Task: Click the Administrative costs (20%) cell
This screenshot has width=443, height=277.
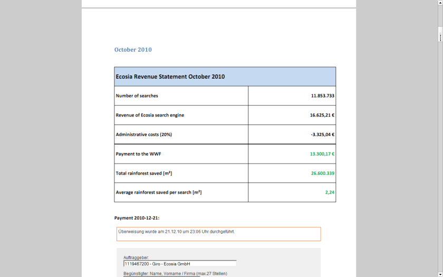Action: 144,135
